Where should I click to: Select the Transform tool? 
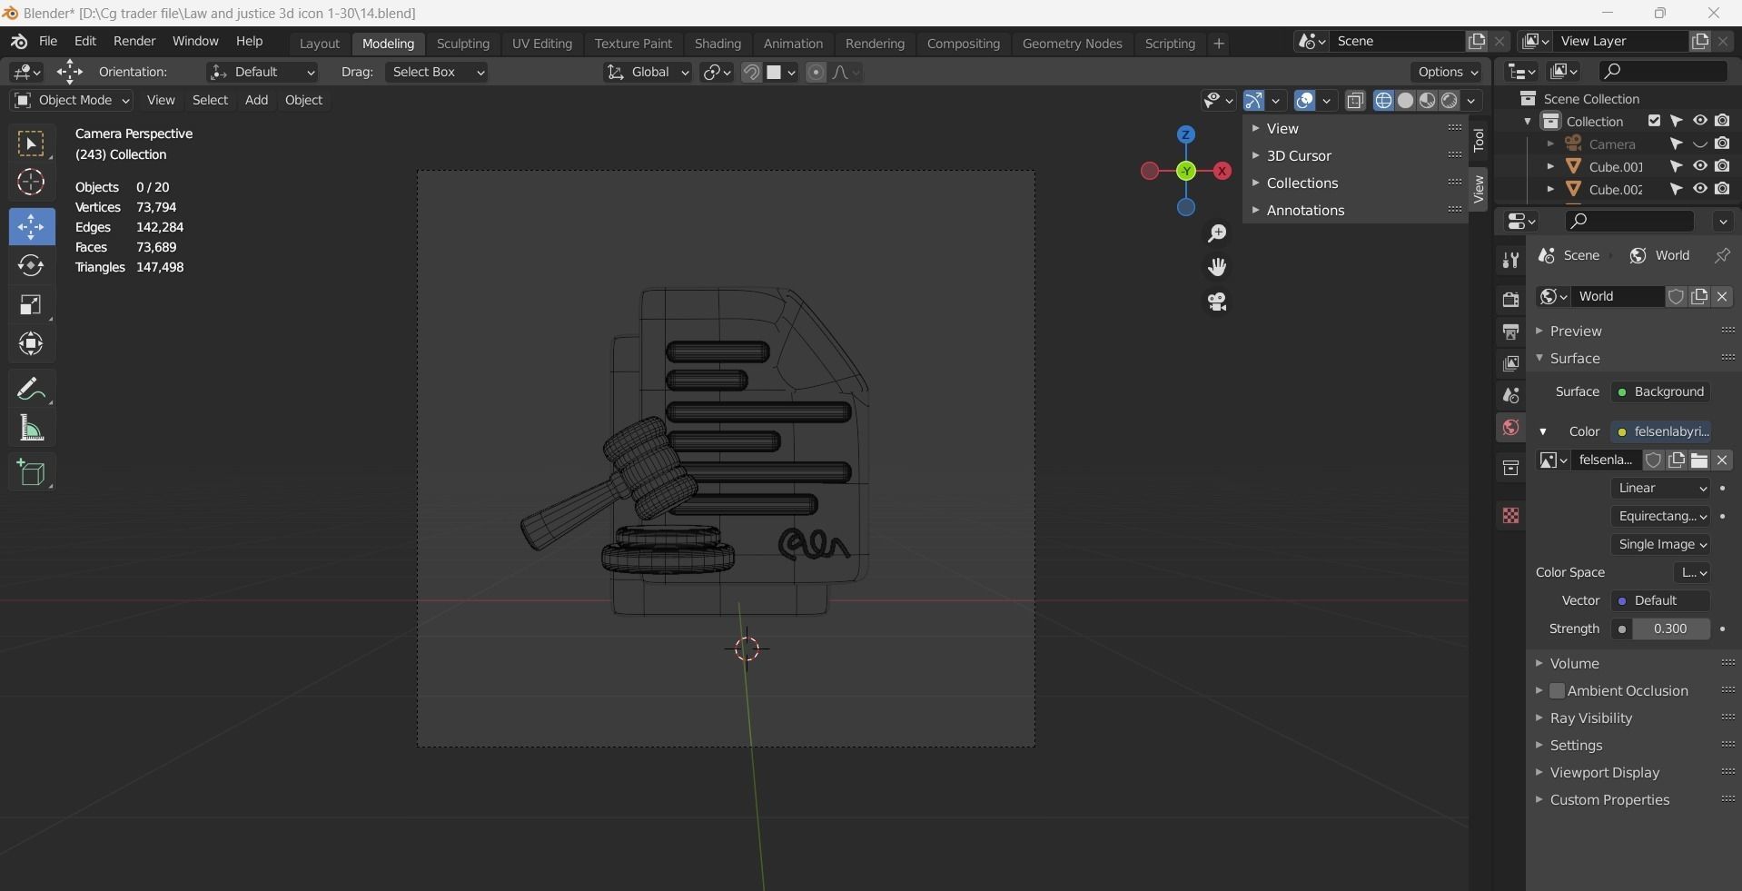pyautogui.click(x=31, y=343)
